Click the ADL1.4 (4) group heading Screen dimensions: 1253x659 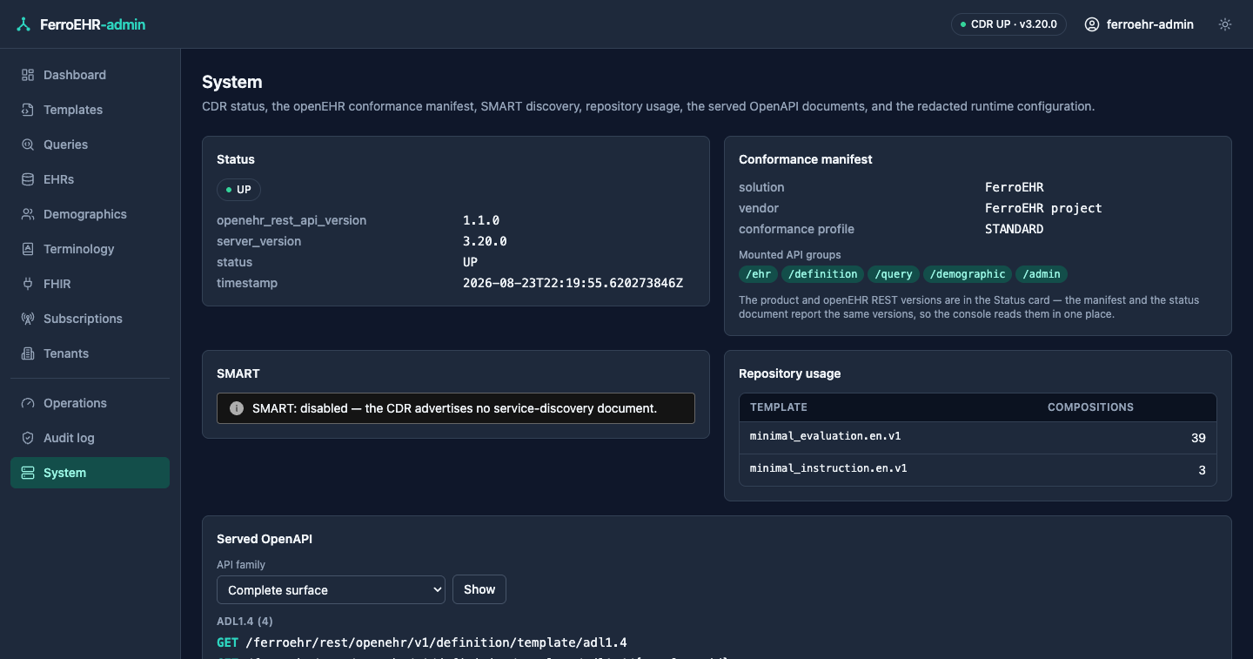pyautogui.click(x=245, y=622)
